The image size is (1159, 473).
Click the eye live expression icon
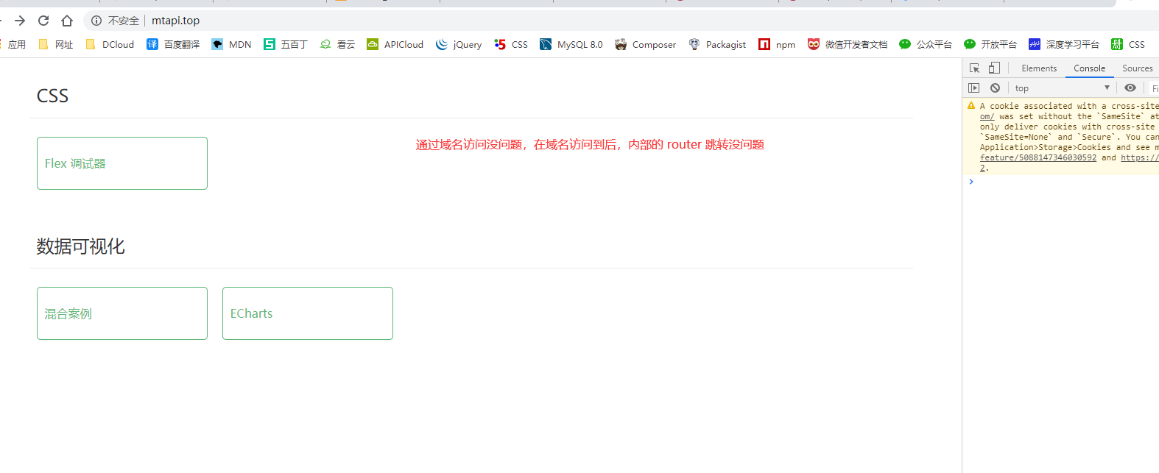(x=1130, y=88)
